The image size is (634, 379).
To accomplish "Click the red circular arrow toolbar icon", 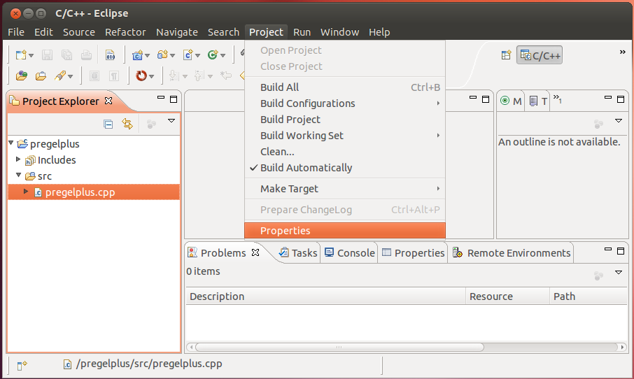I will [141, 76].
